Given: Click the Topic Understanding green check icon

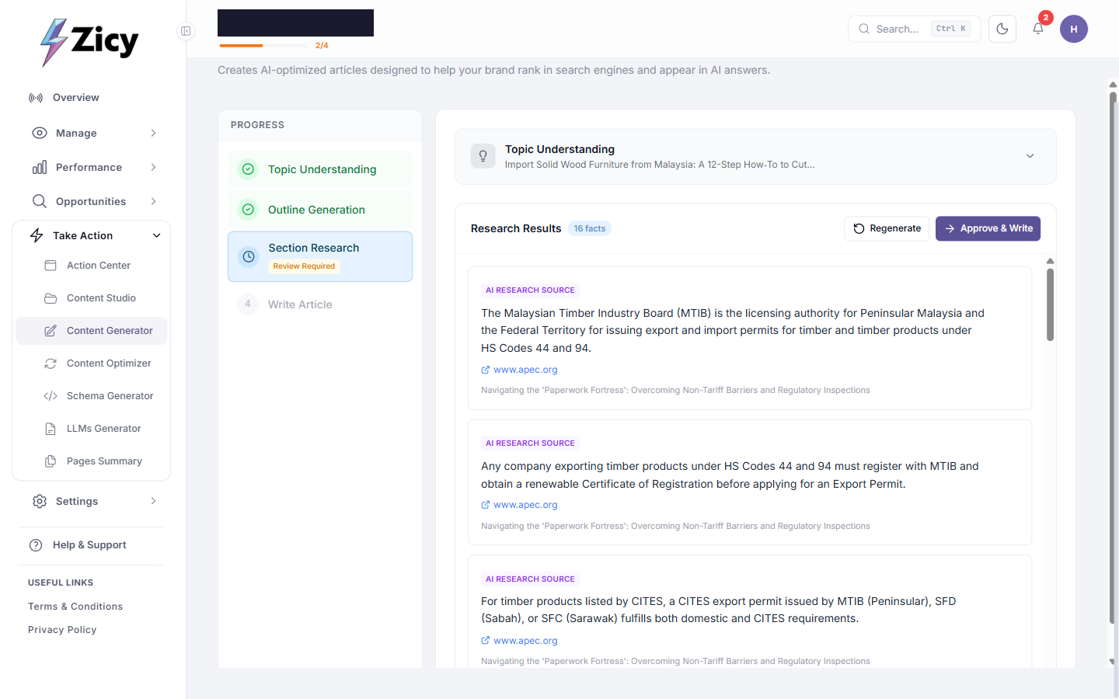Looking at the screenshot, I should [248, 169].
